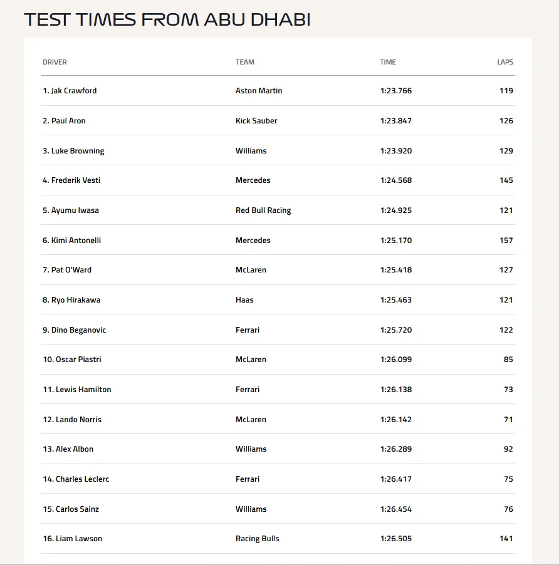Click the Test Times From Abu Dhabi heading
559x565 pixels.
pyautogui.click(x=167, y=19)
